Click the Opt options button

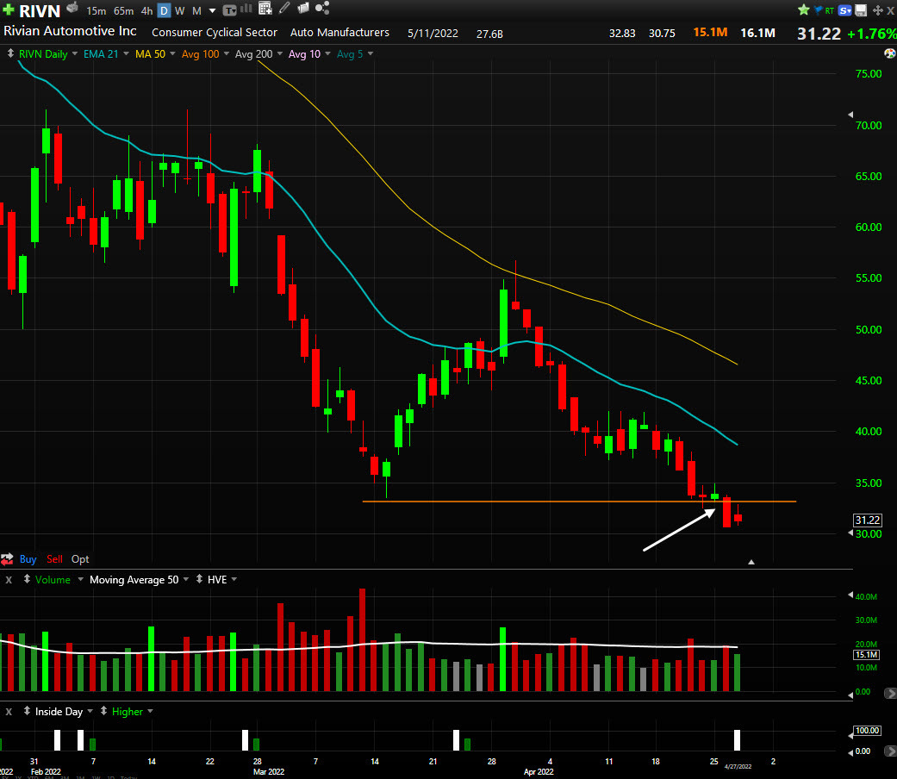coord(80,558)
